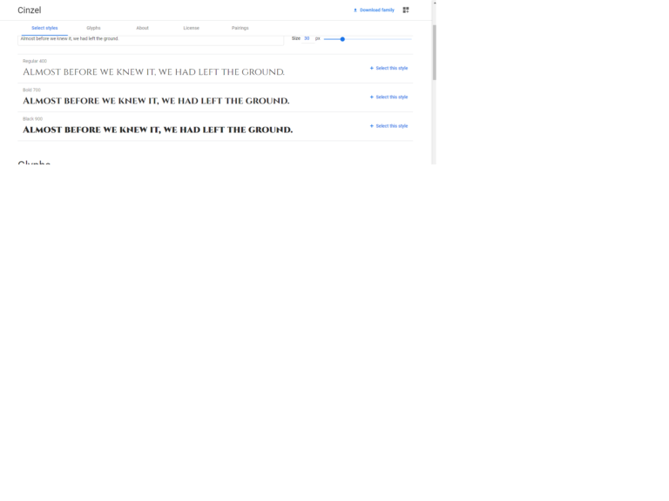Select this style for Regular 400

click(x=389, y=68)
